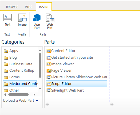Image resolution: width=140 pixels, height=115 pixels.
Task: Select the Image Viewer part icon
Action: pos(49,64)
